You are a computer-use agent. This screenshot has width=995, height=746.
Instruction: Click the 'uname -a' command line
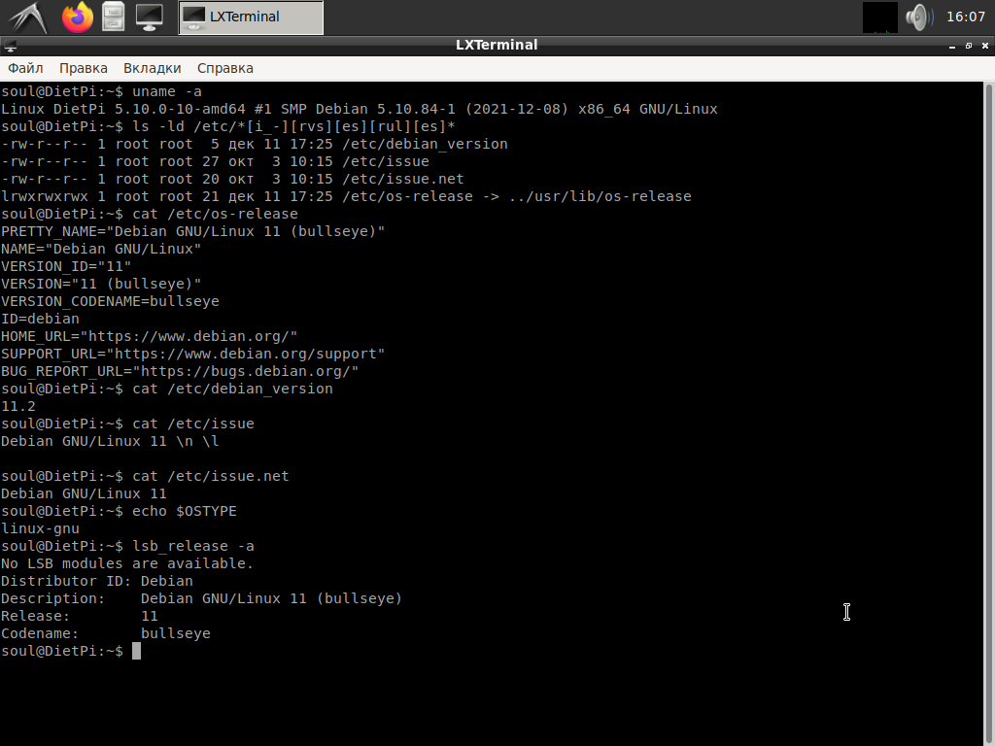[x=101, y=91]
